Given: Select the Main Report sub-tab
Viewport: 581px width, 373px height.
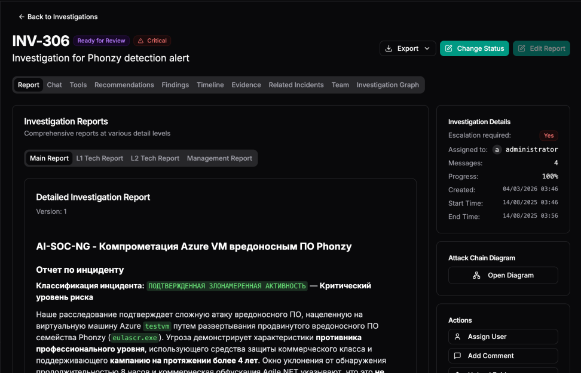Looking at the screenshot, I should (49, 158).
